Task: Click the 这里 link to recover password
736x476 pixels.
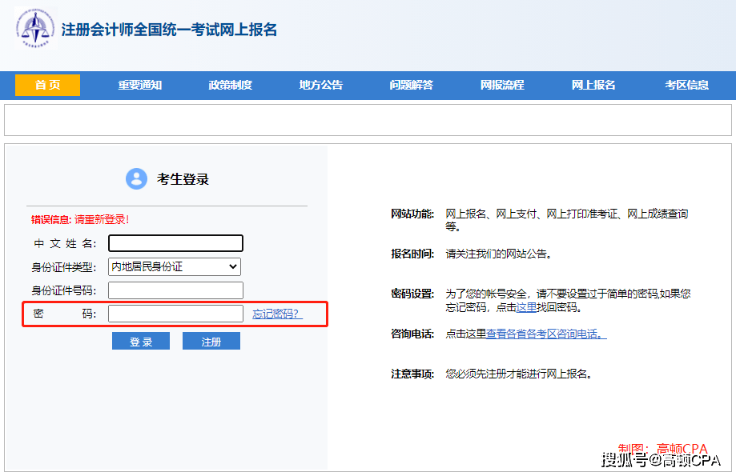Action: pos(526,307)
